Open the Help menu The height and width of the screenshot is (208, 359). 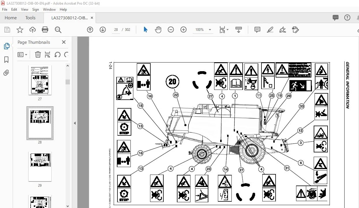(x=63, y=10)
